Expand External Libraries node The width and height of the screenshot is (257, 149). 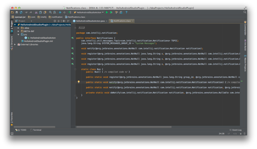point(15,44)
